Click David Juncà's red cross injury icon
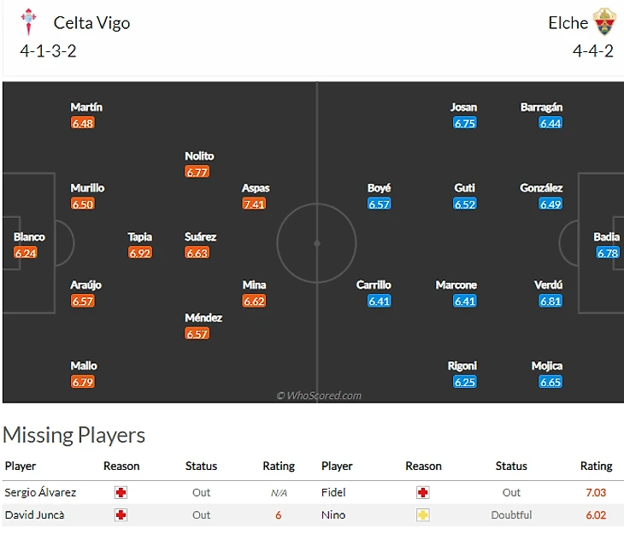The height and width of the screenshot is (534, 624). pyautogui.click(x=121, y=515)
